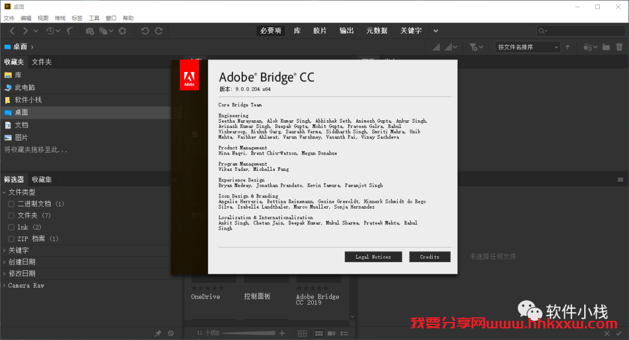Image resolution: width=629 pixels, height=340 pixels.
Task: Switch to 元数据 workspace
Action: click(377, 31)
